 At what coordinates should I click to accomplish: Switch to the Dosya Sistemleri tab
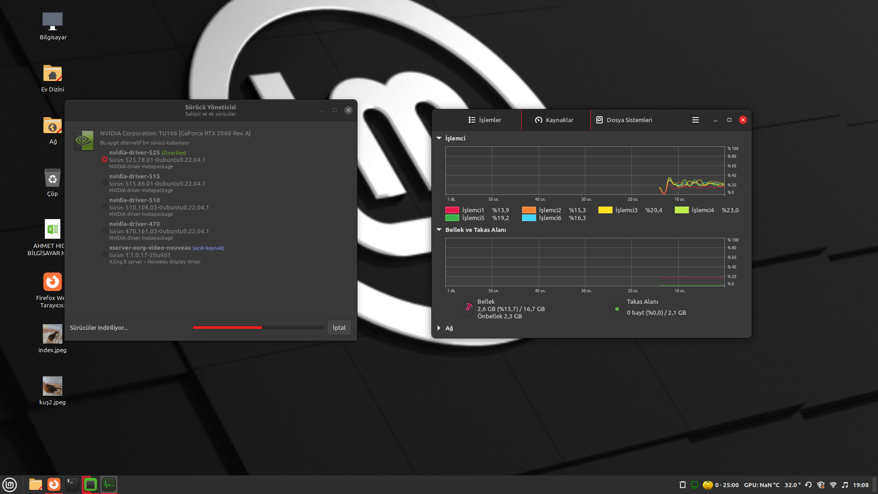click(624, 120)
